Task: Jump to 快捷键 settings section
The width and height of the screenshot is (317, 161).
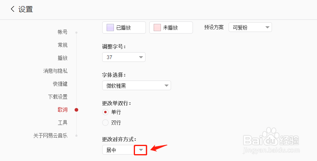Action: tap(60, 84)
